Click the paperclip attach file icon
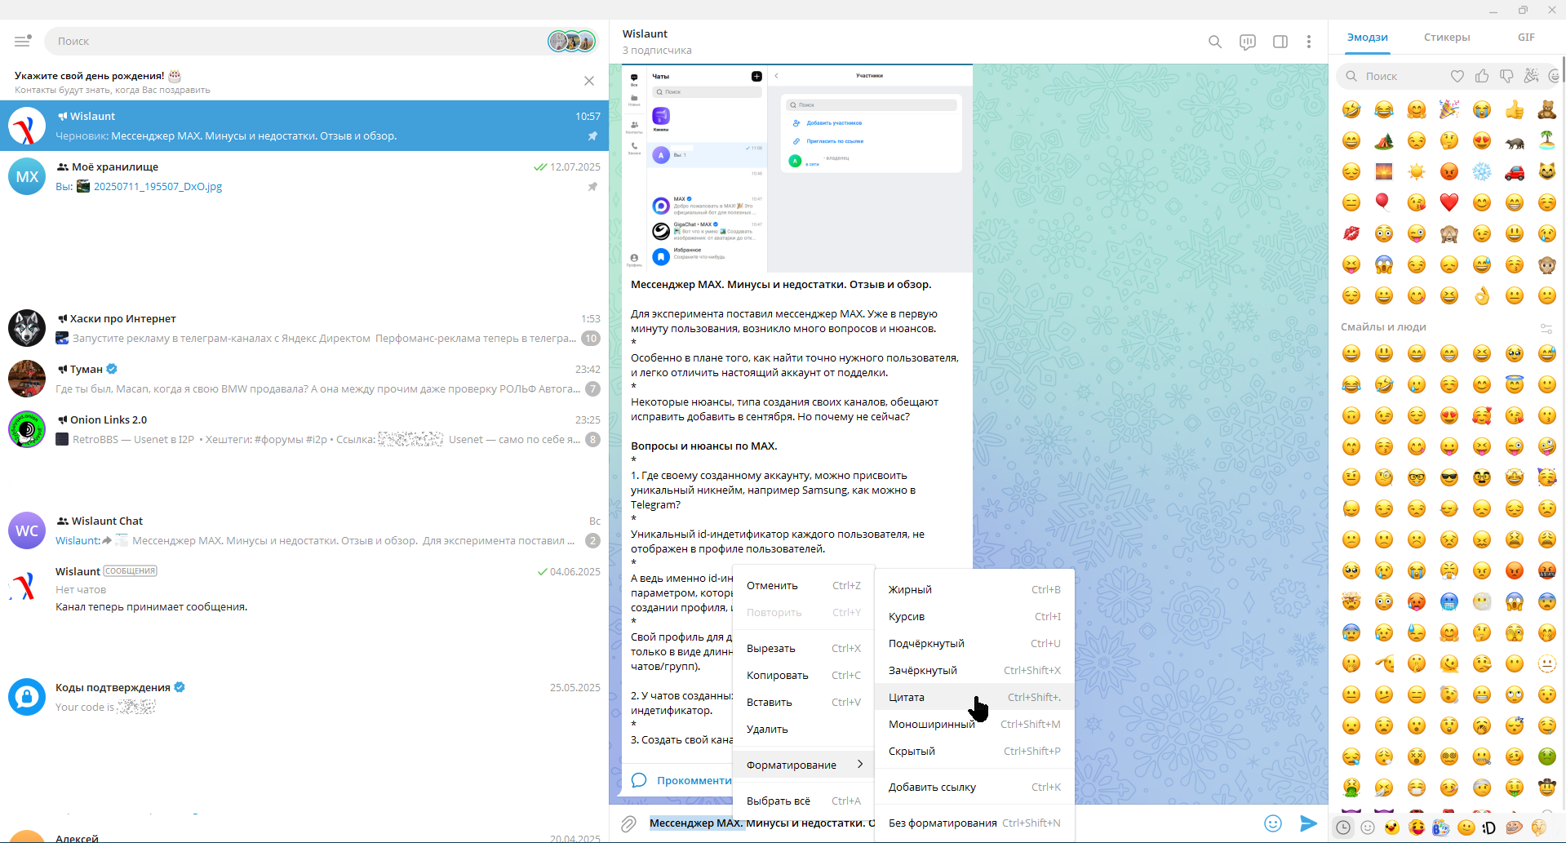1566x843 pixels. click(628, 823)
